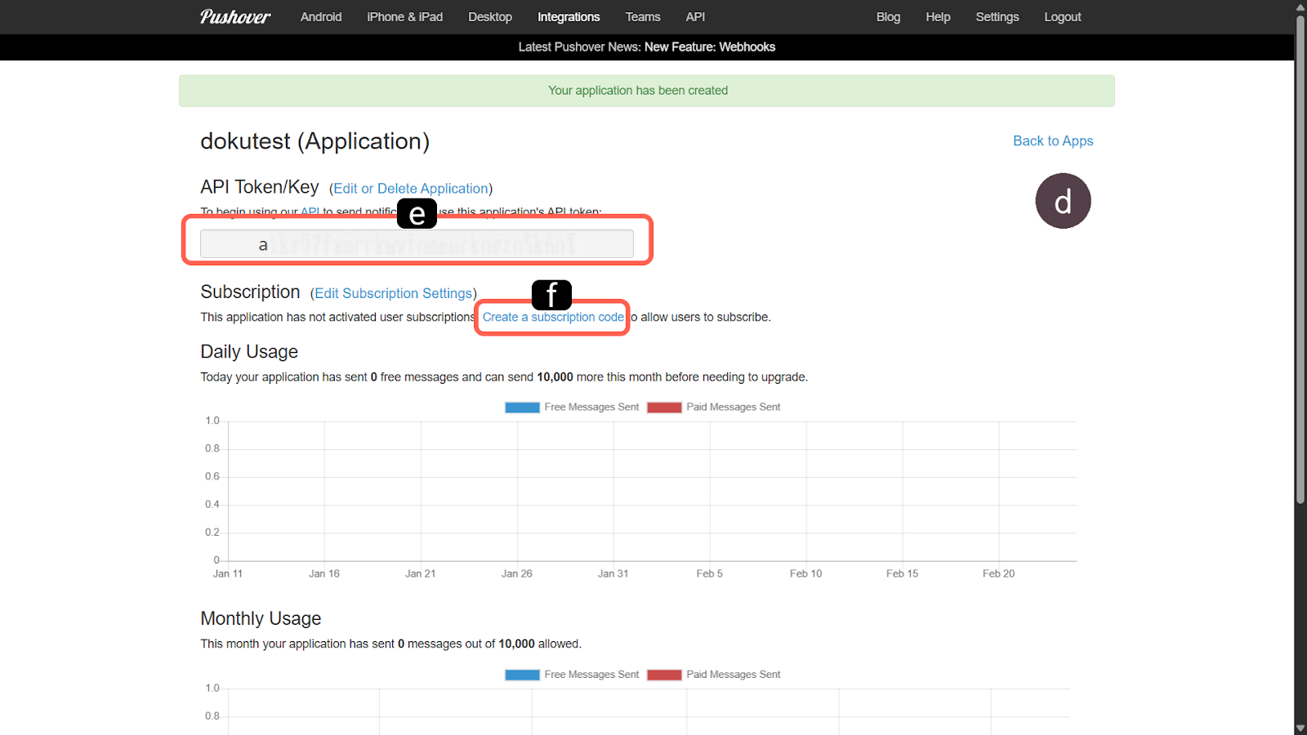This screenshot has width=1307, height=735.
Task: Click the dokutest application avatar icon
Action: coord(1063,201)
